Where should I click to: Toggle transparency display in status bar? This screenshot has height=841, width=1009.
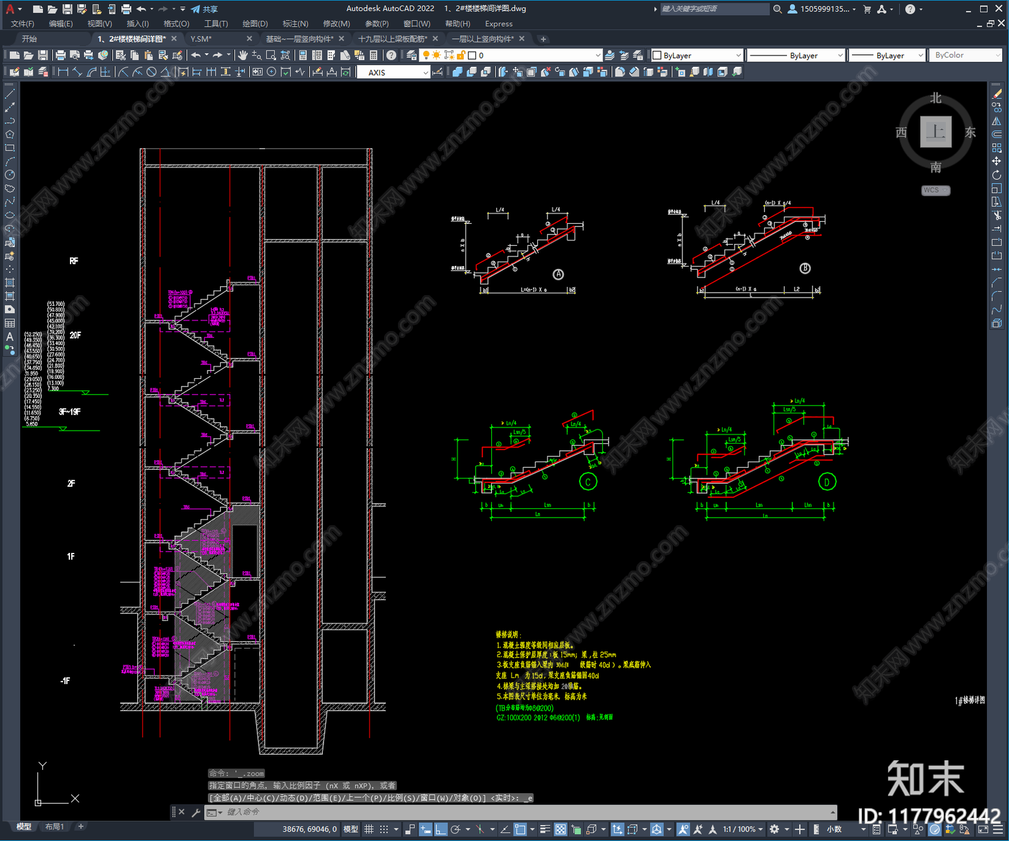pyautogui.click(x=561, y=830)
